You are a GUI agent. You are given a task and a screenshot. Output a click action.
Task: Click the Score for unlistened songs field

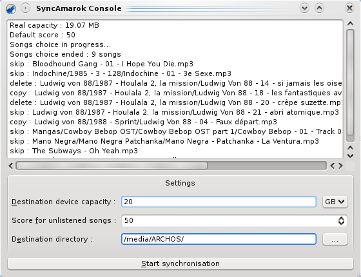(x=234, y=220)
